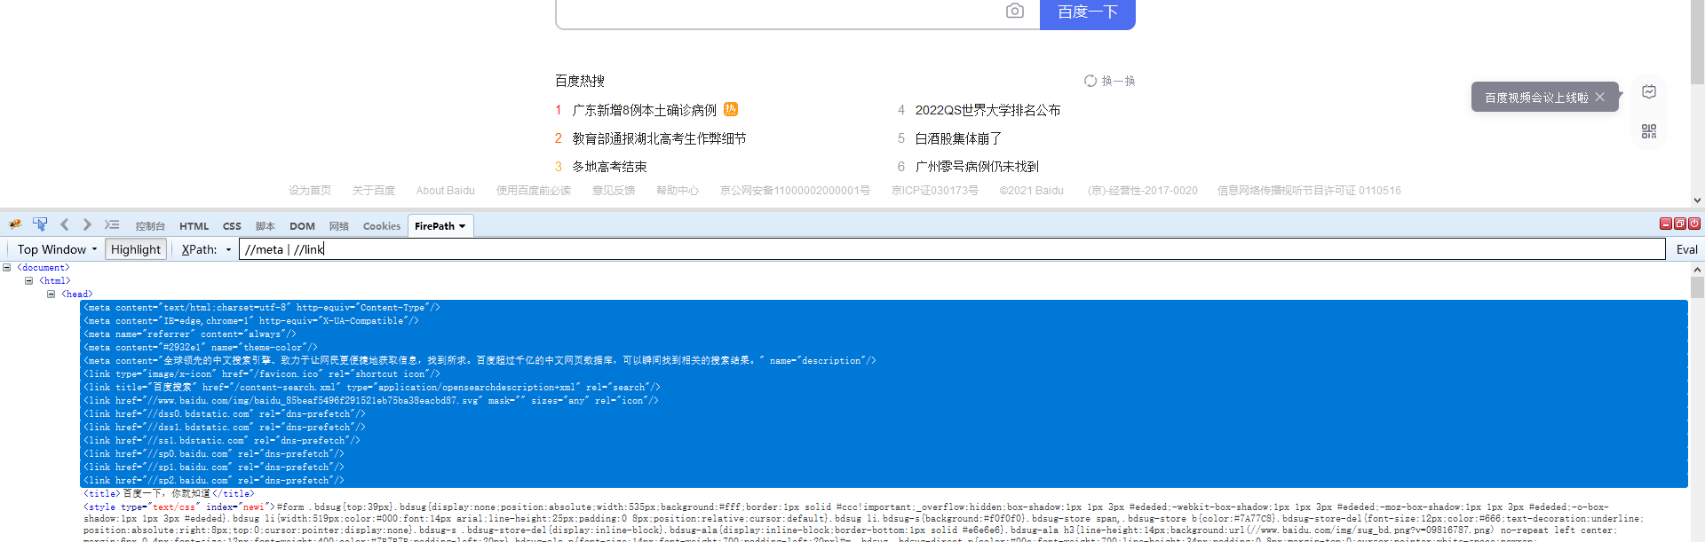Click the 百度一下 search button

(x=1088, y=12)
